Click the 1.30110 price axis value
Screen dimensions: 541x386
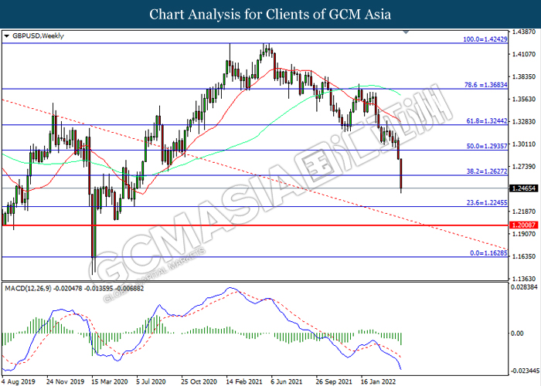tap(523, 144)
